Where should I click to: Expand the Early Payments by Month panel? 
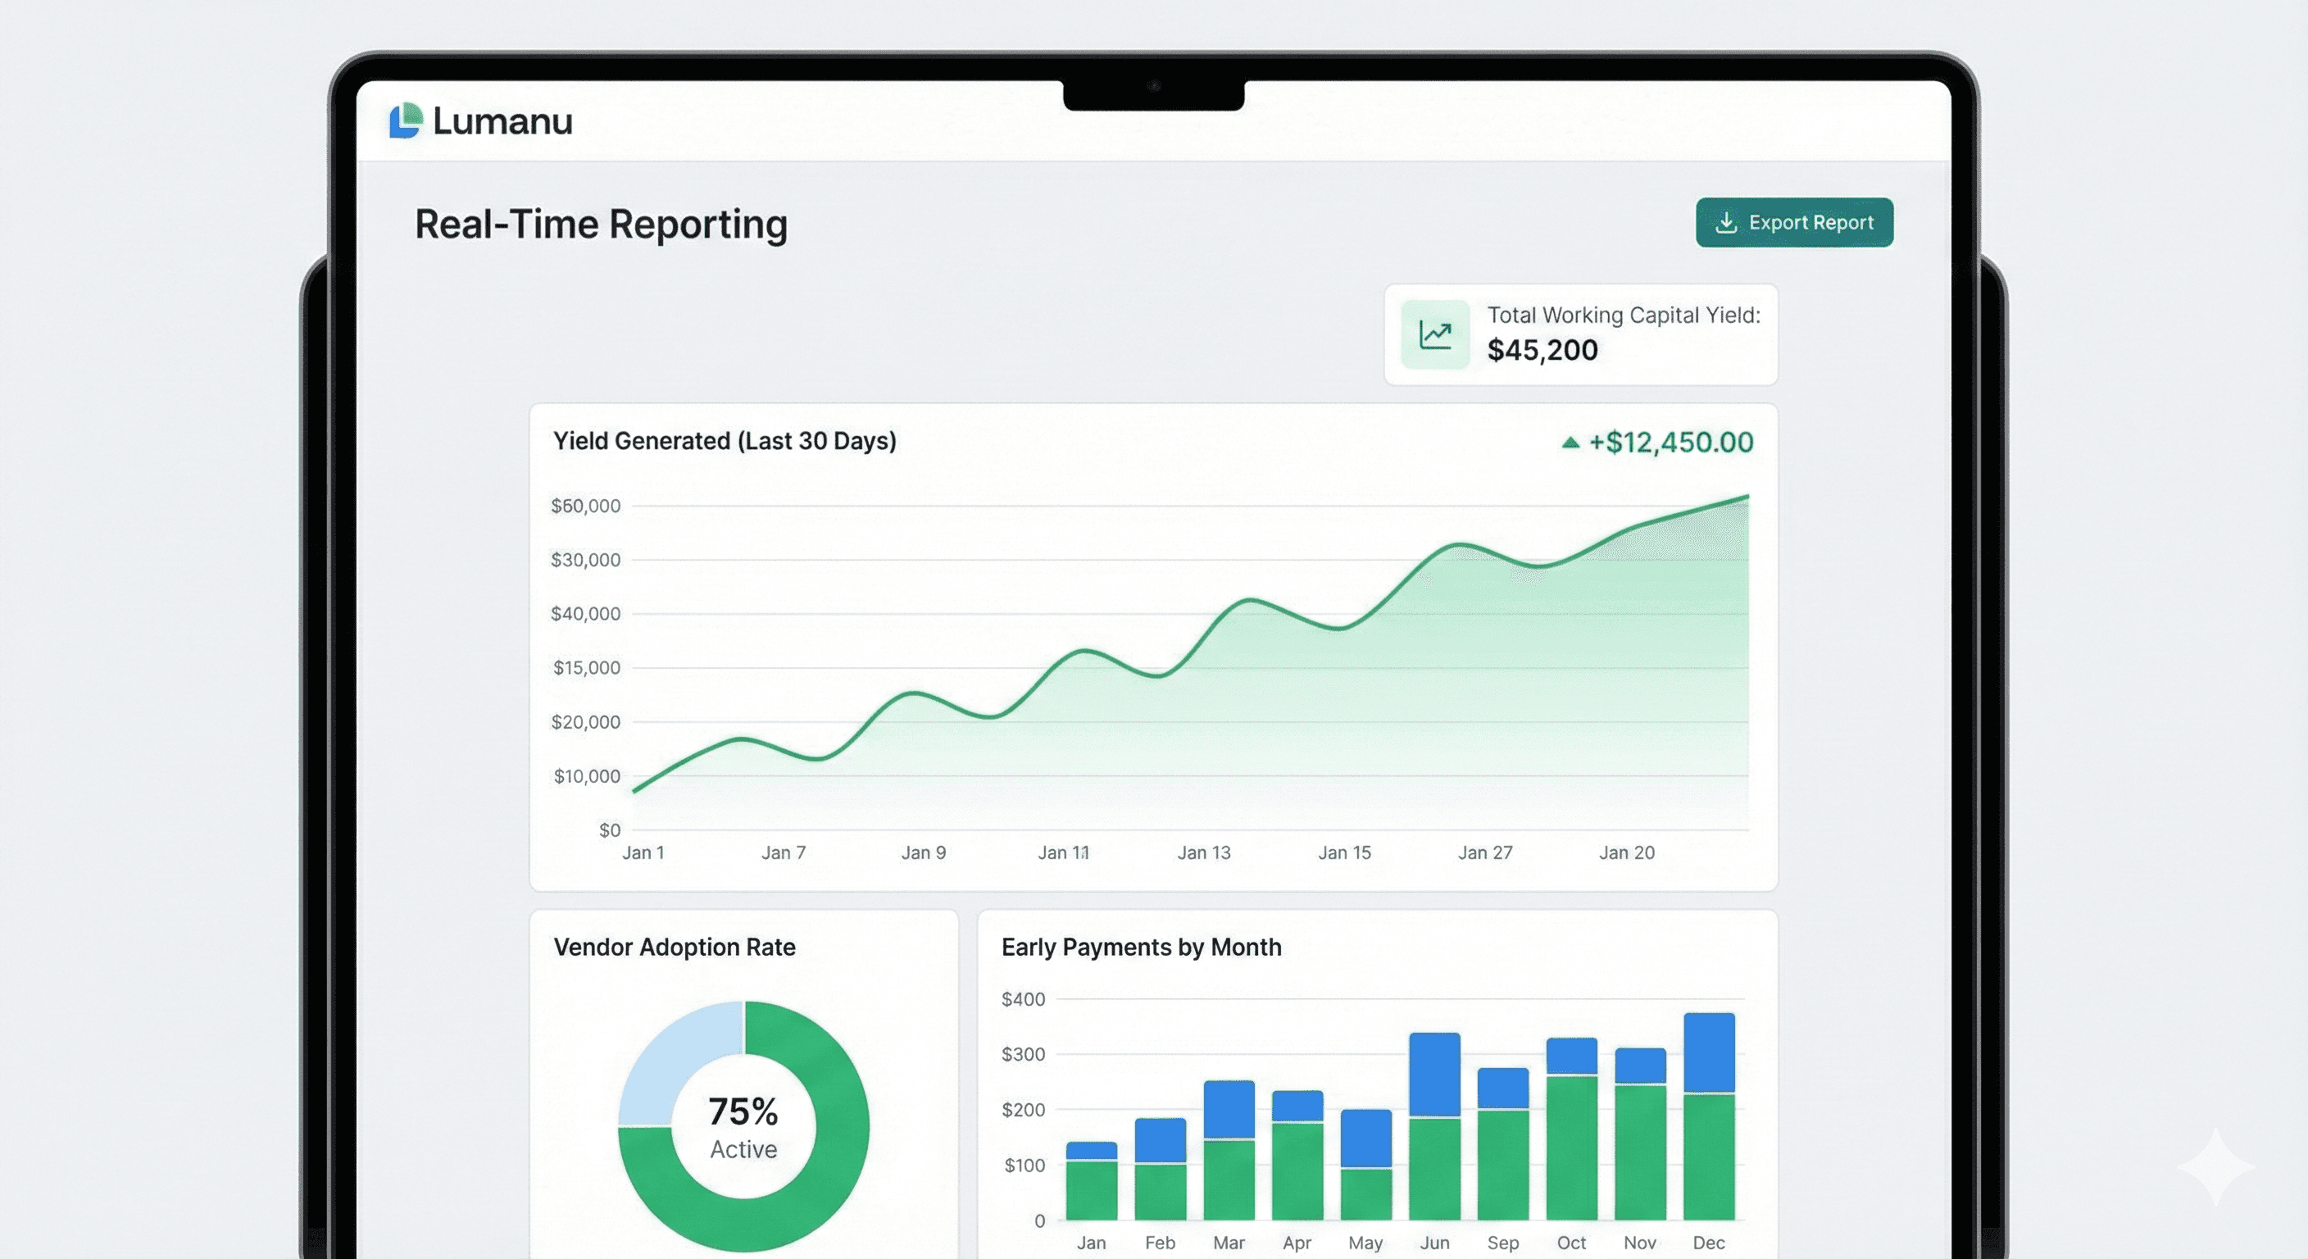[x=1379, y=1075]
